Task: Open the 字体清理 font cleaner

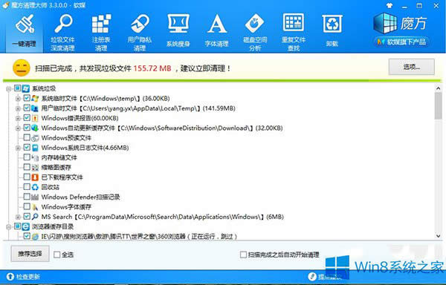Action: [x=217, y=30]
